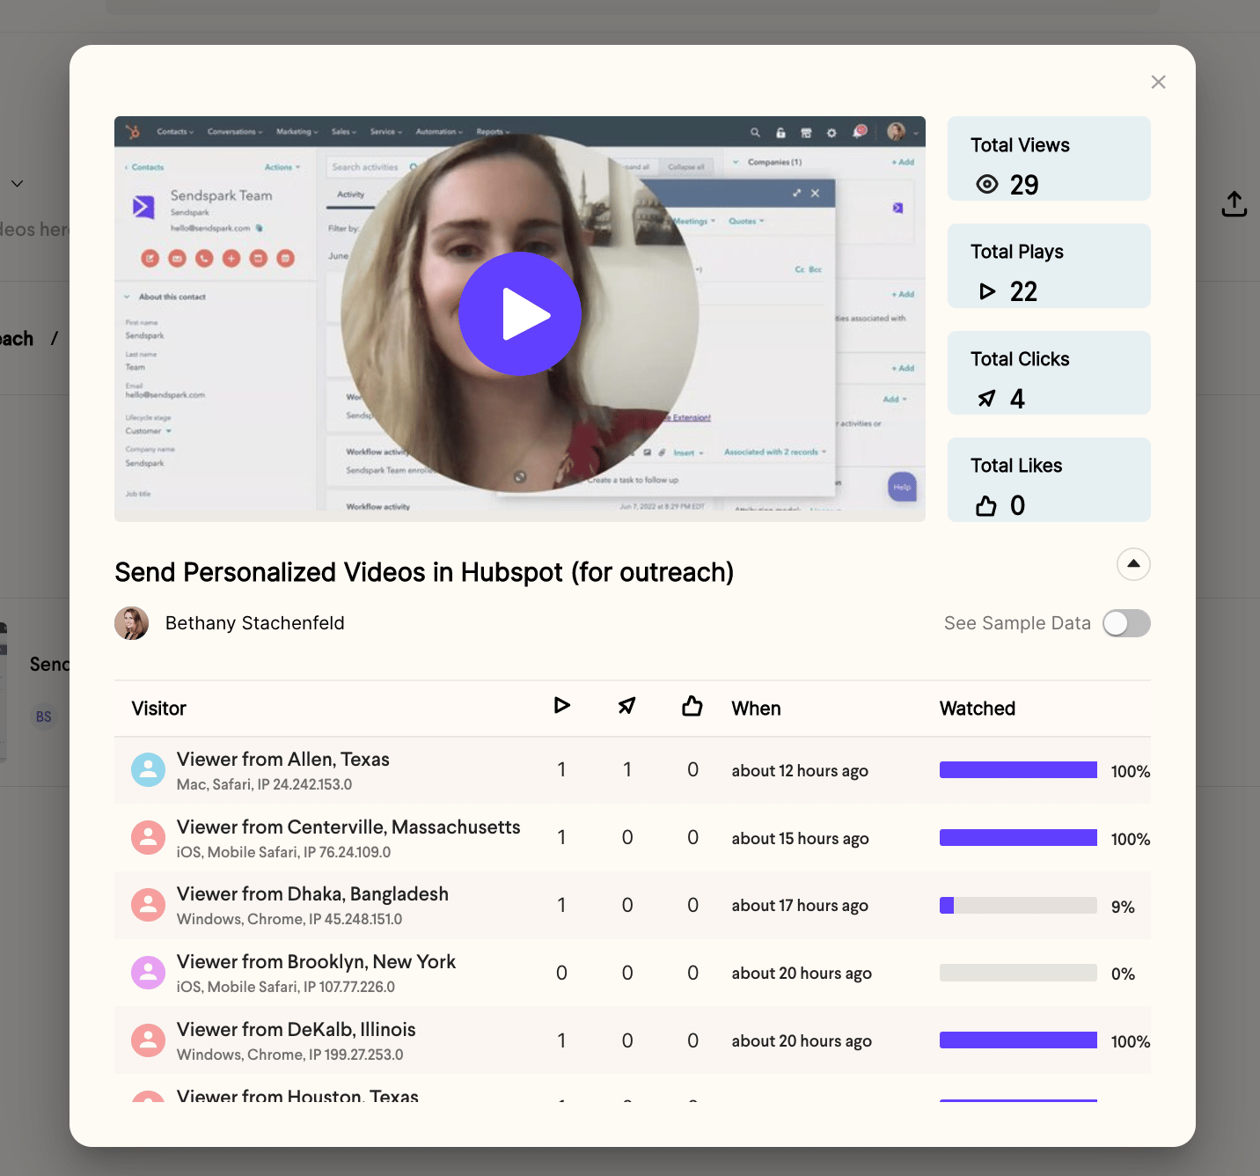1260x1176 pixels.
Task: Select 'Viewer from DeKalb, Illinois' text
Action: pyautogui.click(x=296, y=1029)
